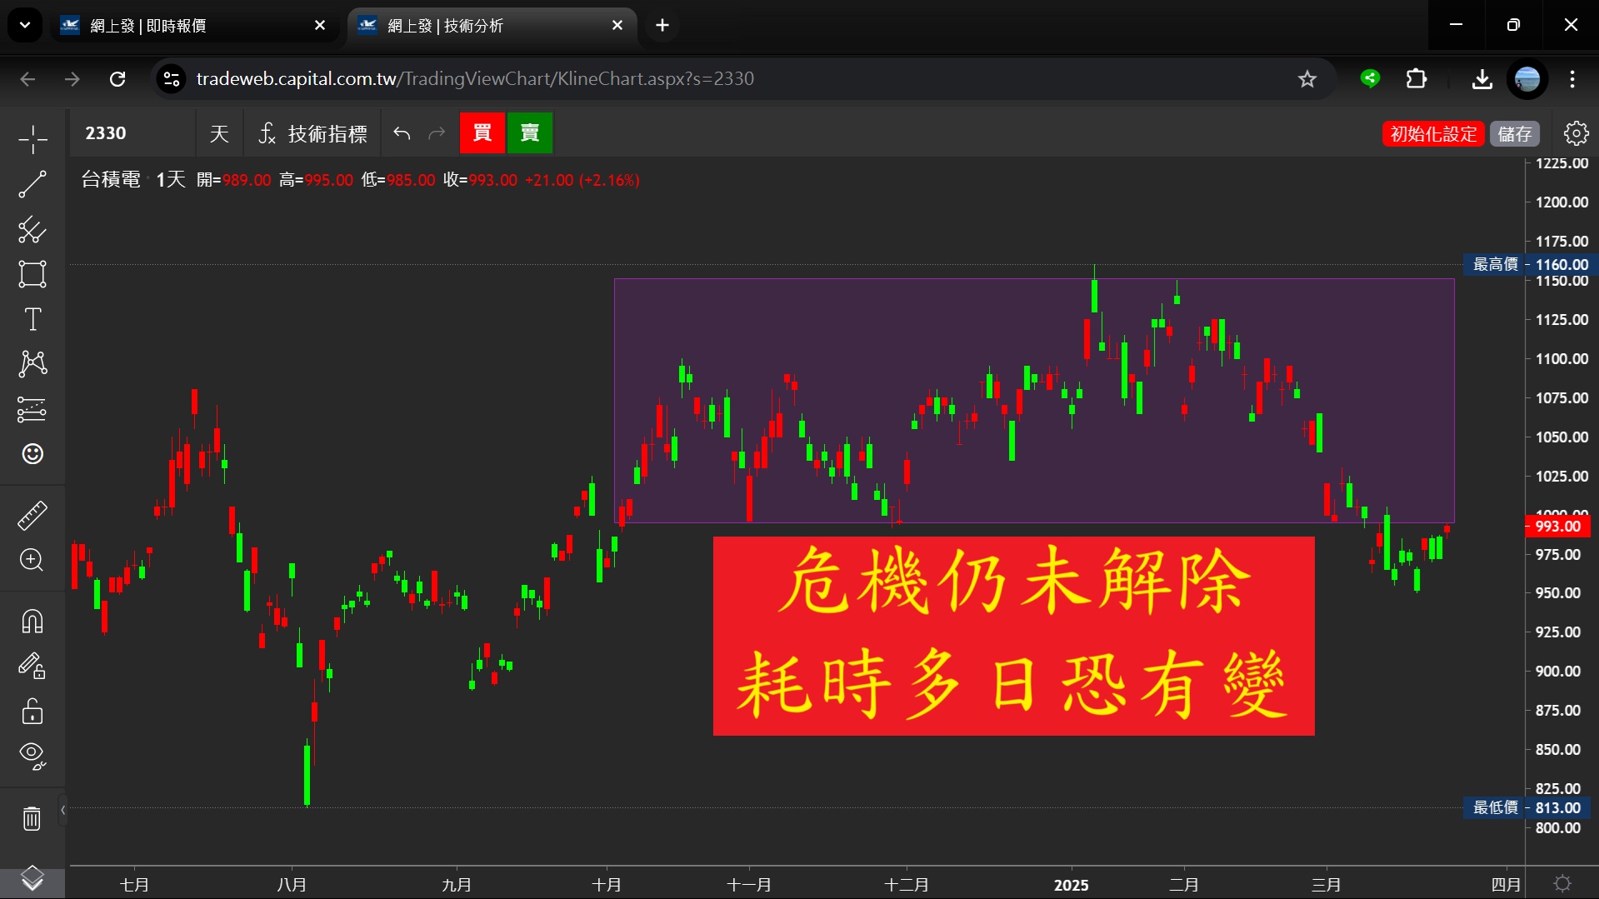The height and width of the screenshot is (899, 1599).
Task: Click the trash icon to remove drawings
Action: pyautogui.click(x=32, y=818)
